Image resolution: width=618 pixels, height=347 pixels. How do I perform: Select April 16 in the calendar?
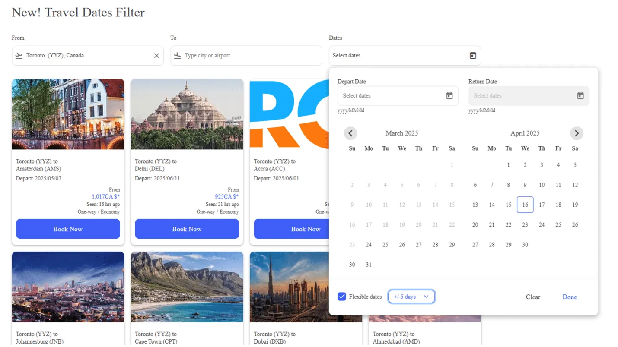click(525, 205)
